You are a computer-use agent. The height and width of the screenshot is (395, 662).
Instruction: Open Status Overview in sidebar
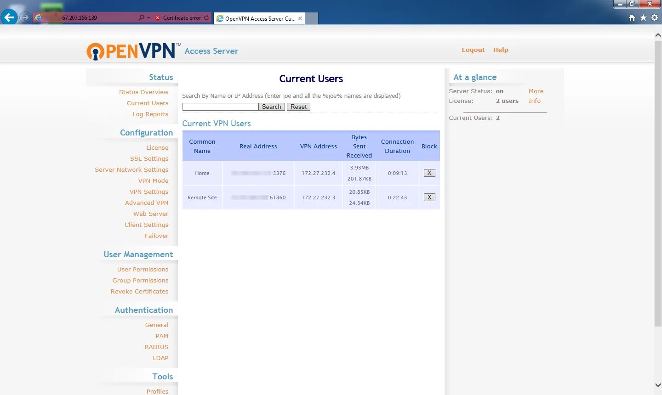[x=143, y=92]
